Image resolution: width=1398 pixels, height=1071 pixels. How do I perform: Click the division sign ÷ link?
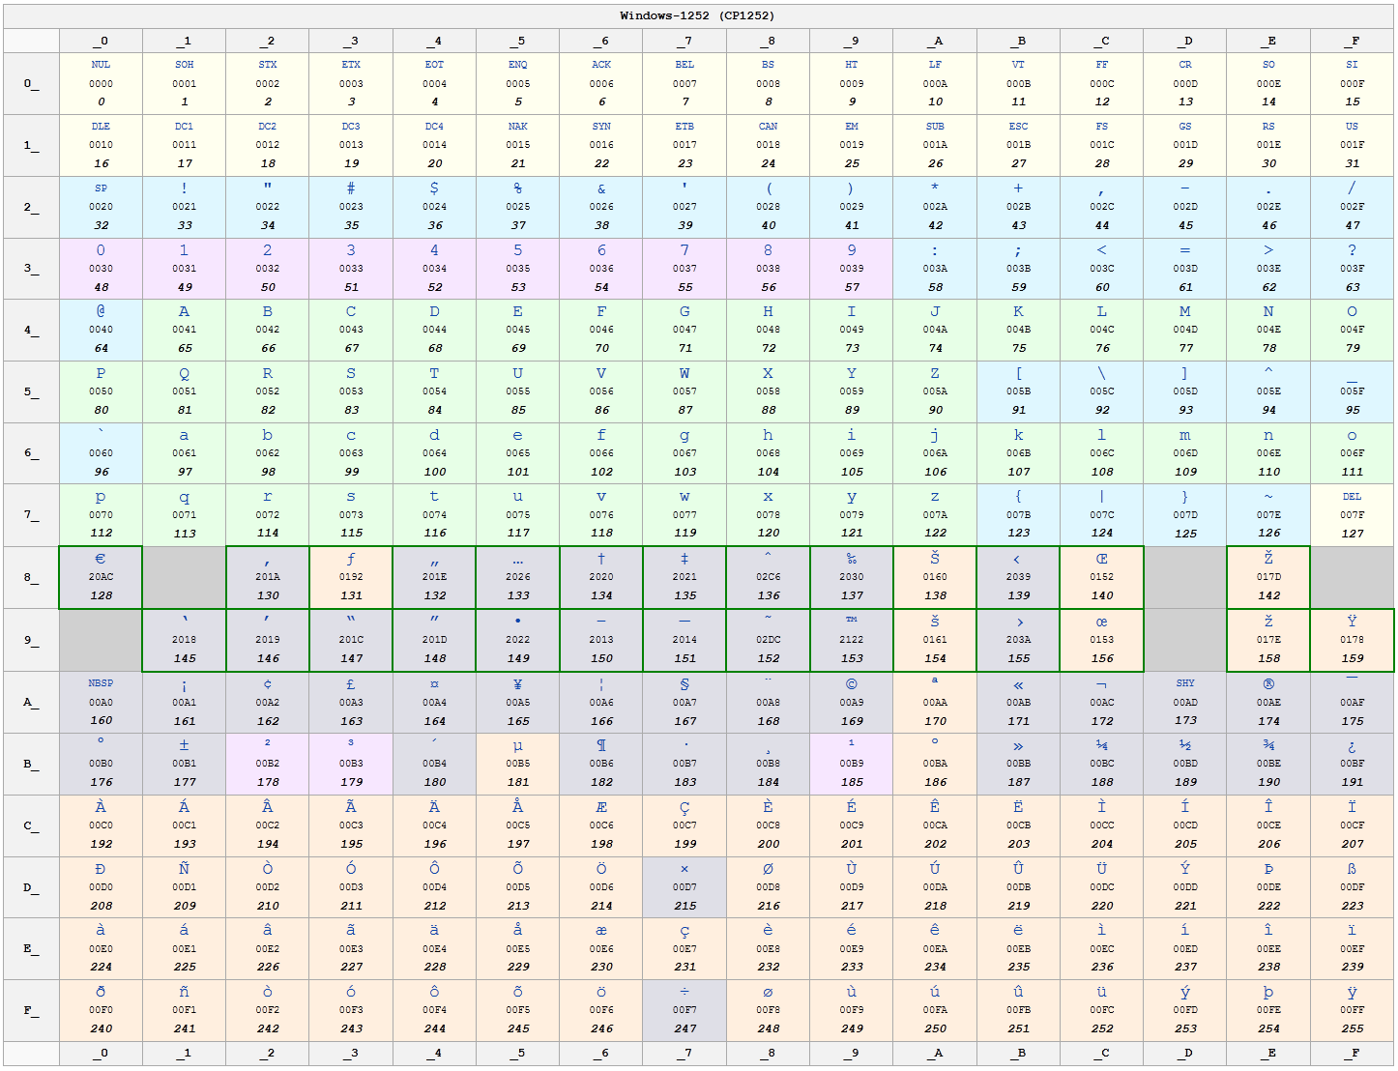tap(684, 992)
